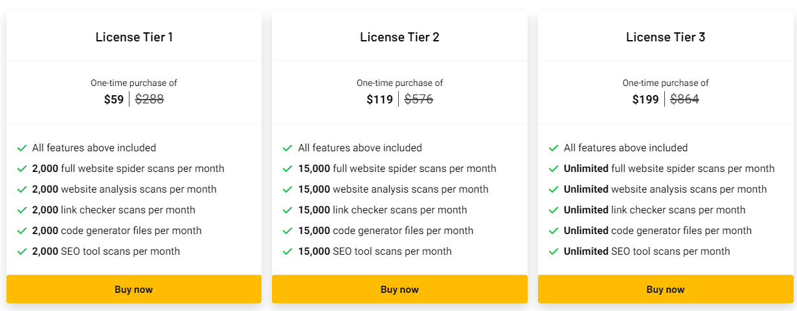Click checkmark beside 2,000 SEO tool scans
Viewport: 797px width, 311px height.
point(22,252)
